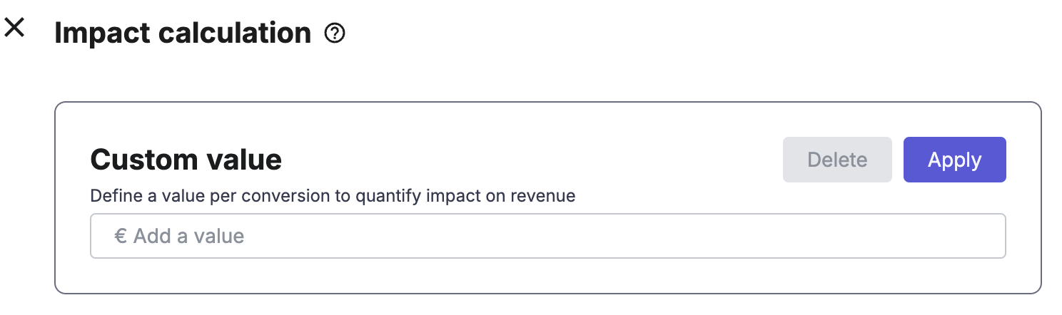Show info about Impact calculation
Screen dimensions: 1062x315
pyautogui.click(x=335, y=33)
